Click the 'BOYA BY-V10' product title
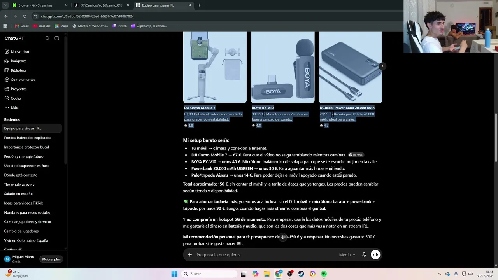 coord(263,108)
